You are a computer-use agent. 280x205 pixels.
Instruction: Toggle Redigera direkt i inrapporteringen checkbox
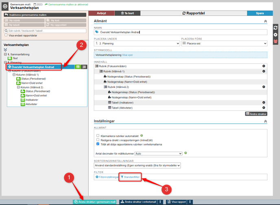[98, 140]
